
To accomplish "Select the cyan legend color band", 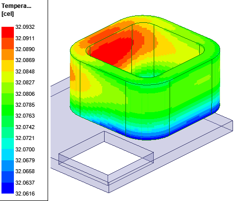I will coord(7,143).
